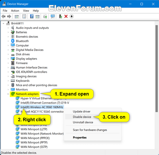Open the View menu

click(x=26, y=11)
